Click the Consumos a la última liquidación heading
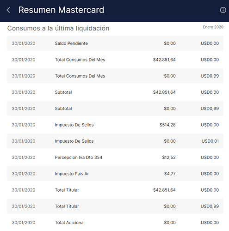 tap(58, 29)
